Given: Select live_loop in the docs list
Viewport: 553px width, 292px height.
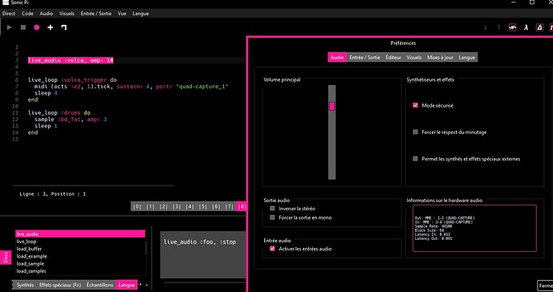Looking at the screenshot, I should click(80, 241).
